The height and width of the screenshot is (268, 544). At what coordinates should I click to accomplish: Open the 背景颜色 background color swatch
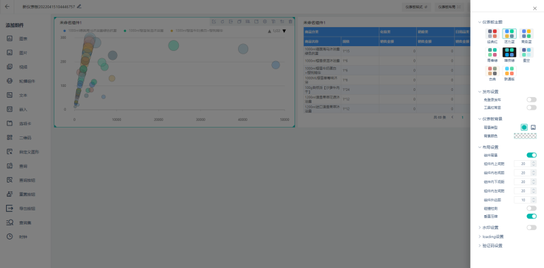coord(525,136)
